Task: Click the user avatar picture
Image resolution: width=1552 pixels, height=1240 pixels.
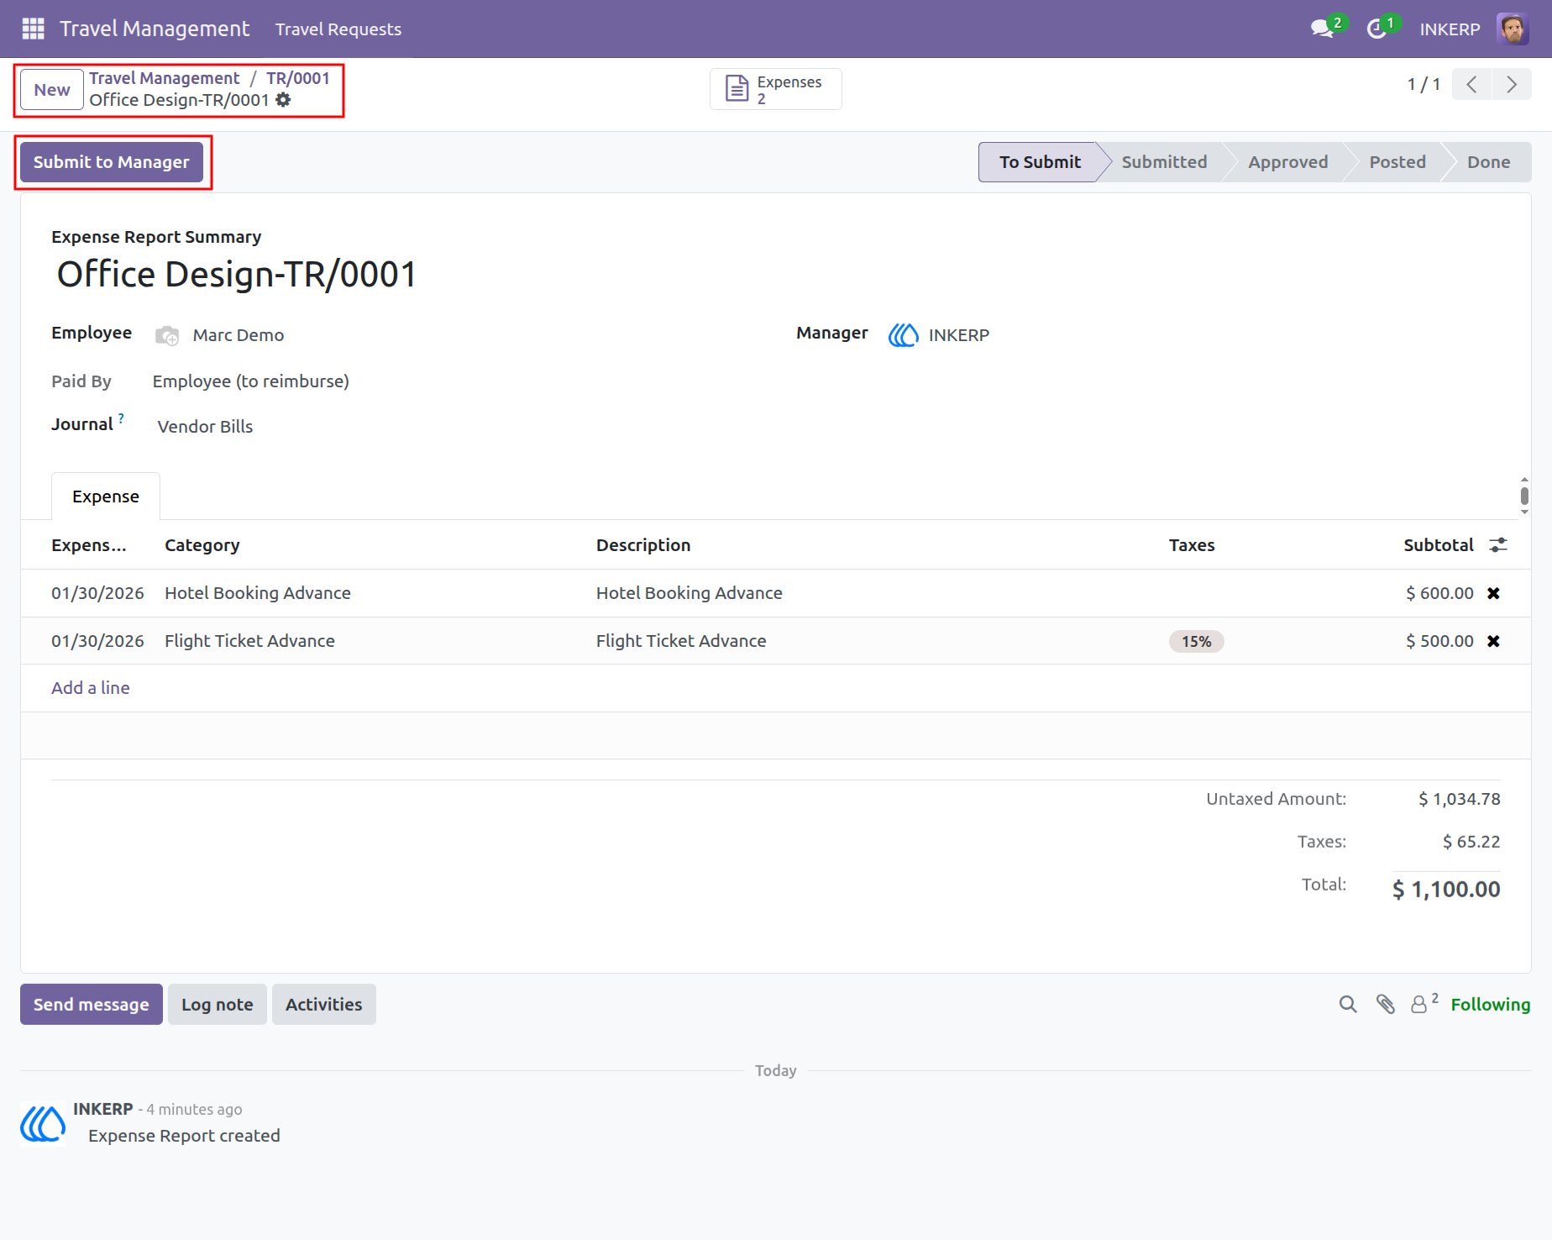Action: pos(1513,29)
